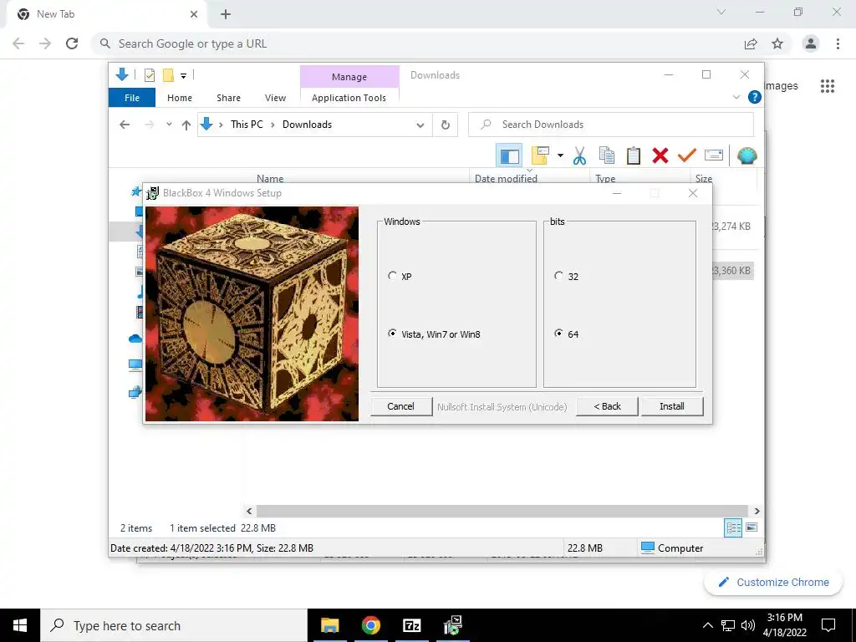This screenshot has height=642, width=856.
Task: Click the horizontal scrollbar right arrow
Action: pyautogui.click(x=757, y=511)
